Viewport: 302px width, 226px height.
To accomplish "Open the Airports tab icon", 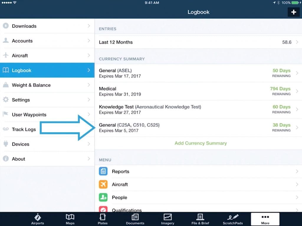I will pos(37,218).
